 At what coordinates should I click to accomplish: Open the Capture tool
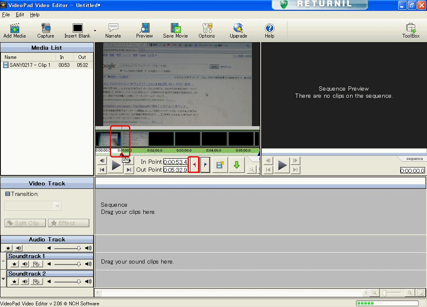coord(46,30)
